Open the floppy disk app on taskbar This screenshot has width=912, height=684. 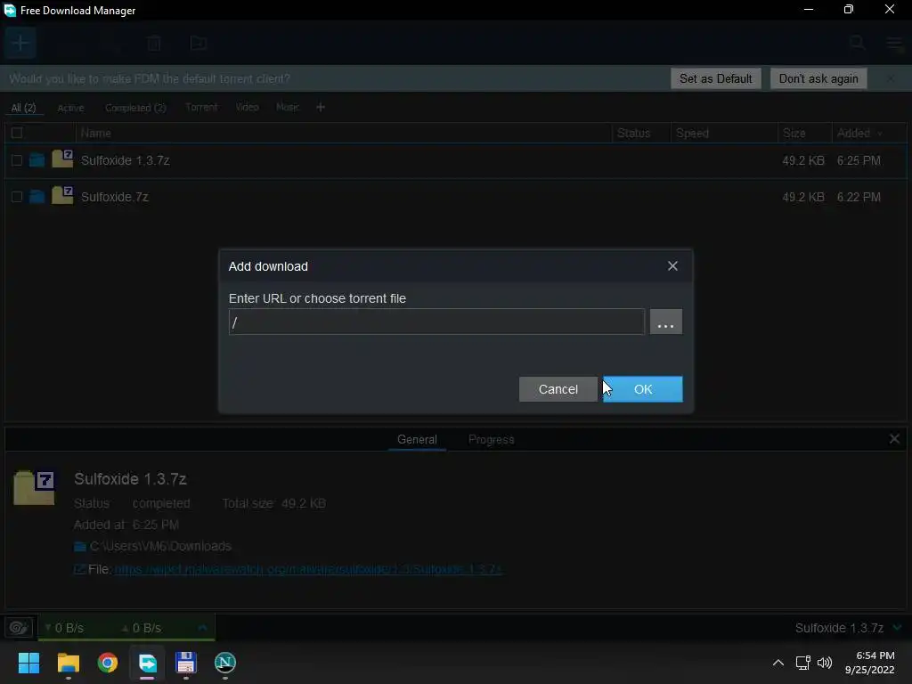pyautogui.click(x=186, y=663)
